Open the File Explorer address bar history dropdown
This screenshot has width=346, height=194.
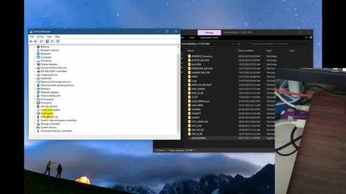coord(232,44)
